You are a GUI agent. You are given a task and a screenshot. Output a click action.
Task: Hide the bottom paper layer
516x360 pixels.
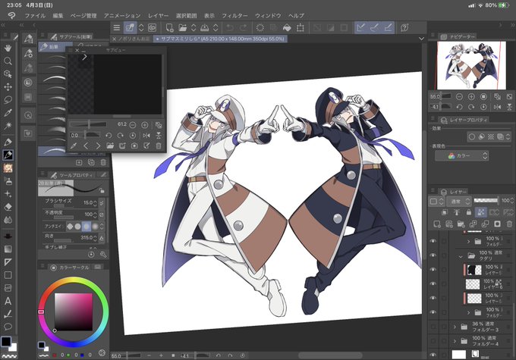tap(433, 355)
